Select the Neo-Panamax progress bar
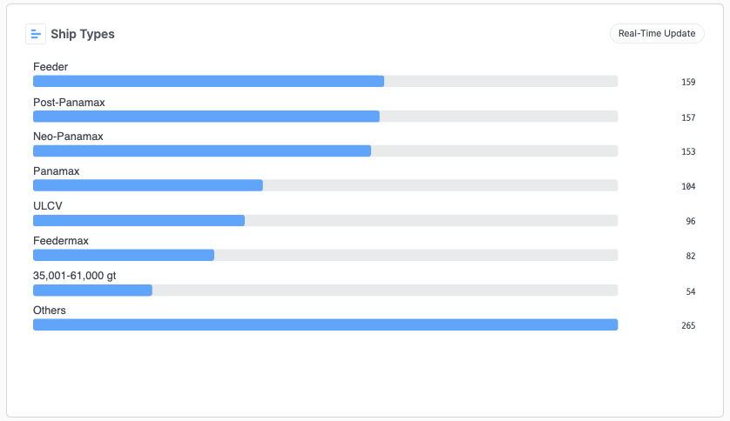730x421 pixels. pyautogui.click(x=326, y=151)
